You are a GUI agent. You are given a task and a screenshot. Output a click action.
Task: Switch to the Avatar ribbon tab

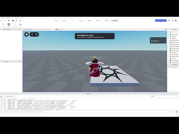click(x=65, y=20)
